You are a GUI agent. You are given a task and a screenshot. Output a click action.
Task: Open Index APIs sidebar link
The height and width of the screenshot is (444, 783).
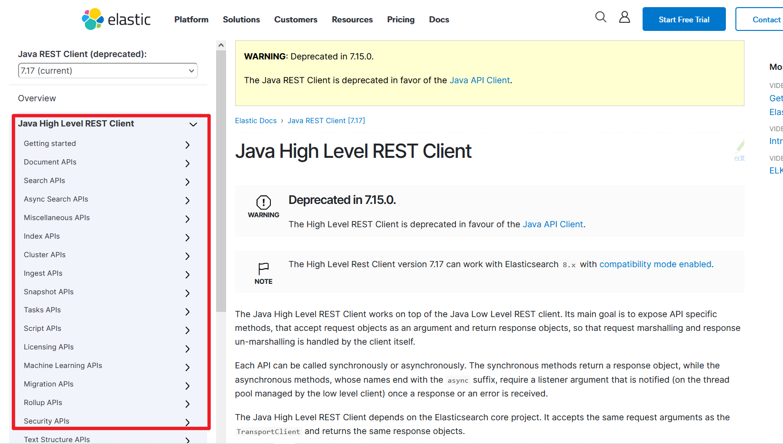point(42,236)
